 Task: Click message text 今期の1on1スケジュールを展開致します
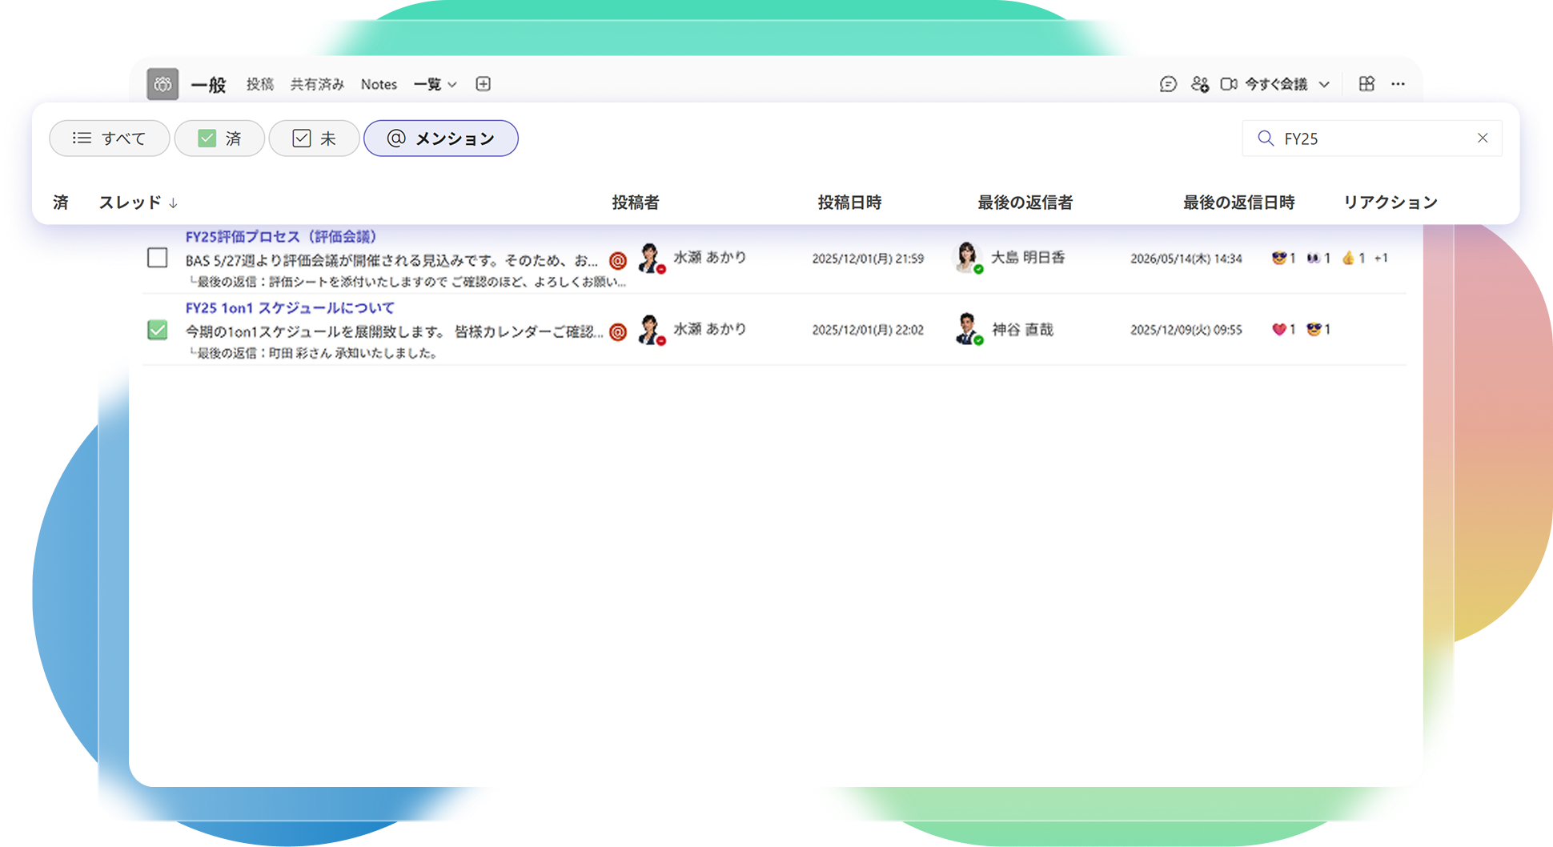[x=394, y=331]
